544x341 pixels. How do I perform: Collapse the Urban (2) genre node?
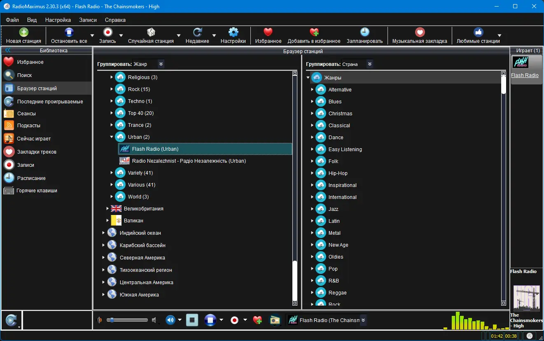[112, 137]
